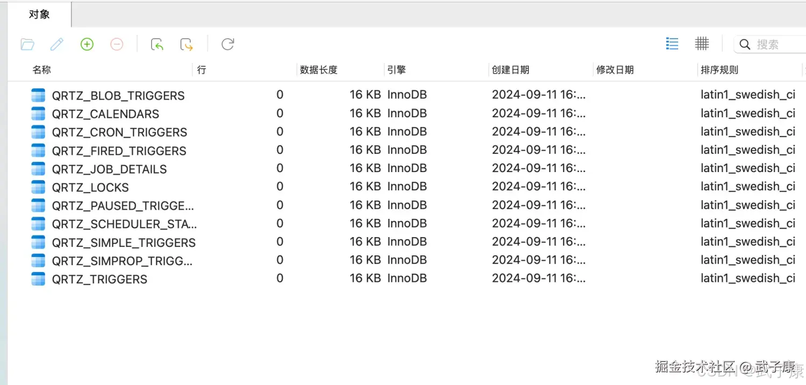
Task: Select the QRTZ_FIRED_TRIGGERS table row
Action: coord(119,150)
